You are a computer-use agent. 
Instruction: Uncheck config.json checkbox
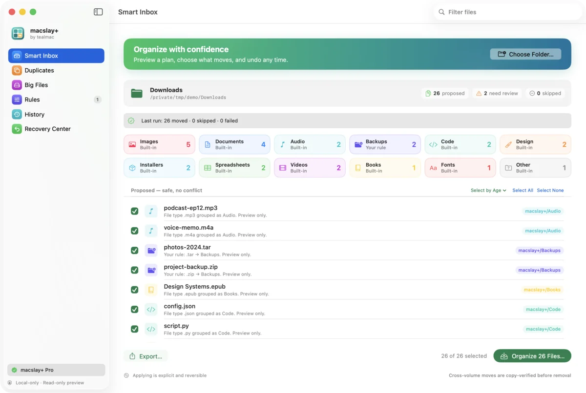[134, 309]
